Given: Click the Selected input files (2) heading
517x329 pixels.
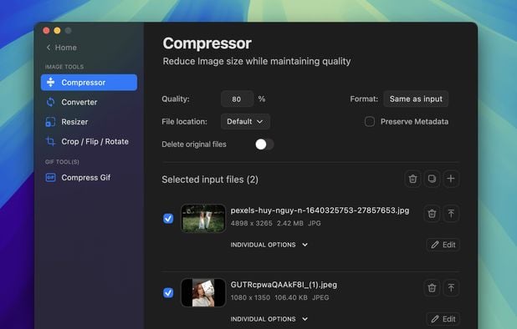Looking at the screenshot, I should 210,180.
